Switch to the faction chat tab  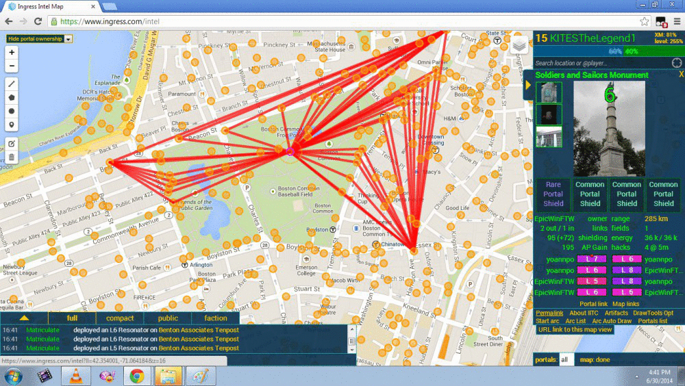pyautogui.click(x=215, y=318)
